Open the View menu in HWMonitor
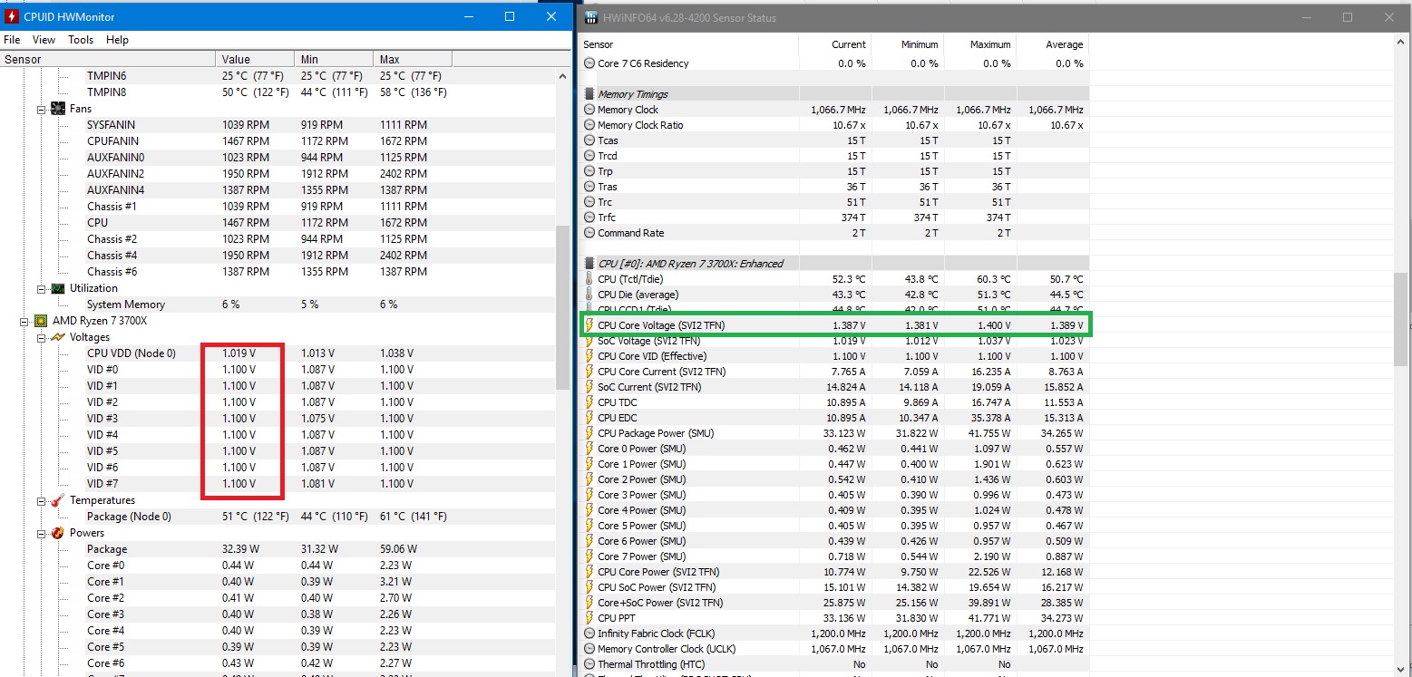Image resolution: width=1412 pixels, height=677 pixels. [x=44, y=40]
